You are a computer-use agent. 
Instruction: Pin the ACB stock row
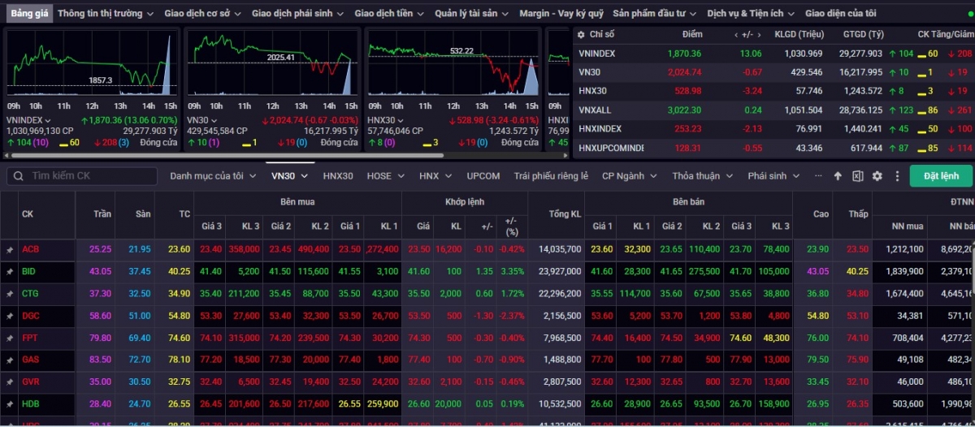[x=10, y=249]
